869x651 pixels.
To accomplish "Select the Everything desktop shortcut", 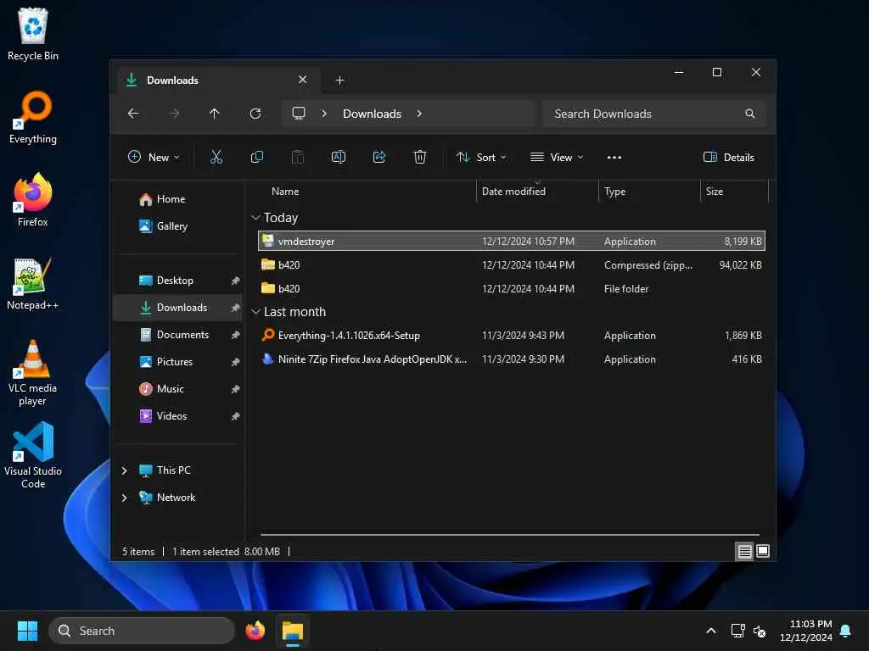I will [33, 117].
